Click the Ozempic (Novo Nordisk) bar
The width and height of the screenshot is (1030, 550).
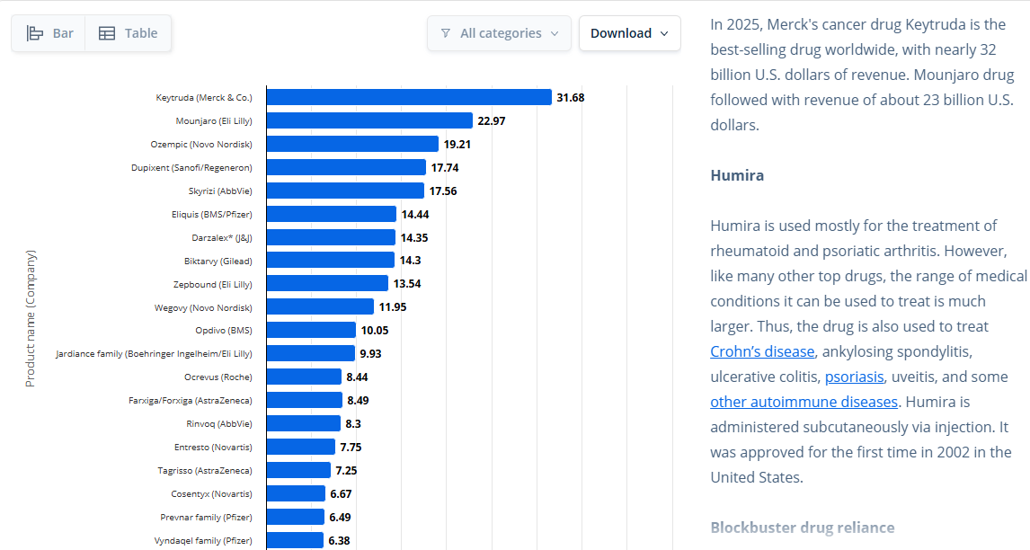click(x=352, y=144)
